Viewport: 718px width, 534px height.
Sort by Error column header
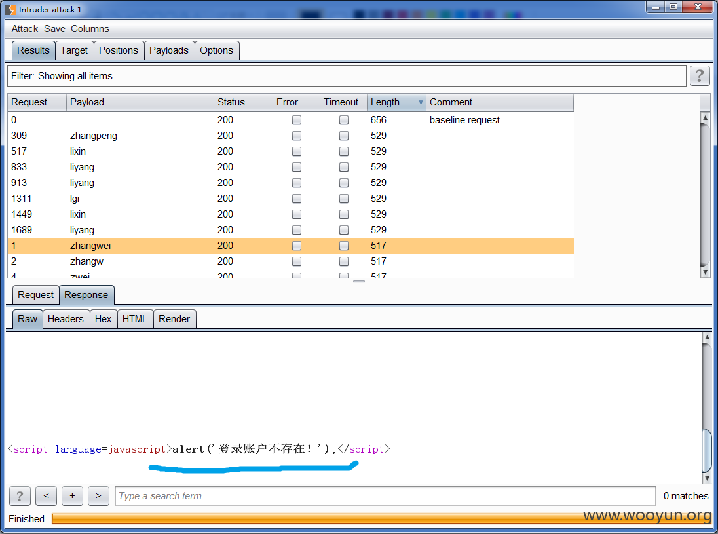pos(296,102)
